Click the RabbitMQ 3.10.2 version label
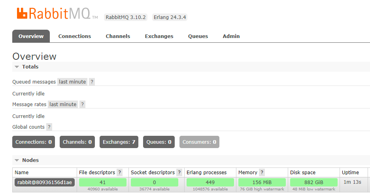The height and width of the screenshot is (194, 370). click(x=126, y=17)
